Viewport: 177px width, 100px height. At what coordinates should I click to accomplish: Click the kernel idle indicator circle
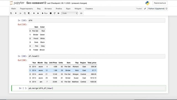pos(166,9)
